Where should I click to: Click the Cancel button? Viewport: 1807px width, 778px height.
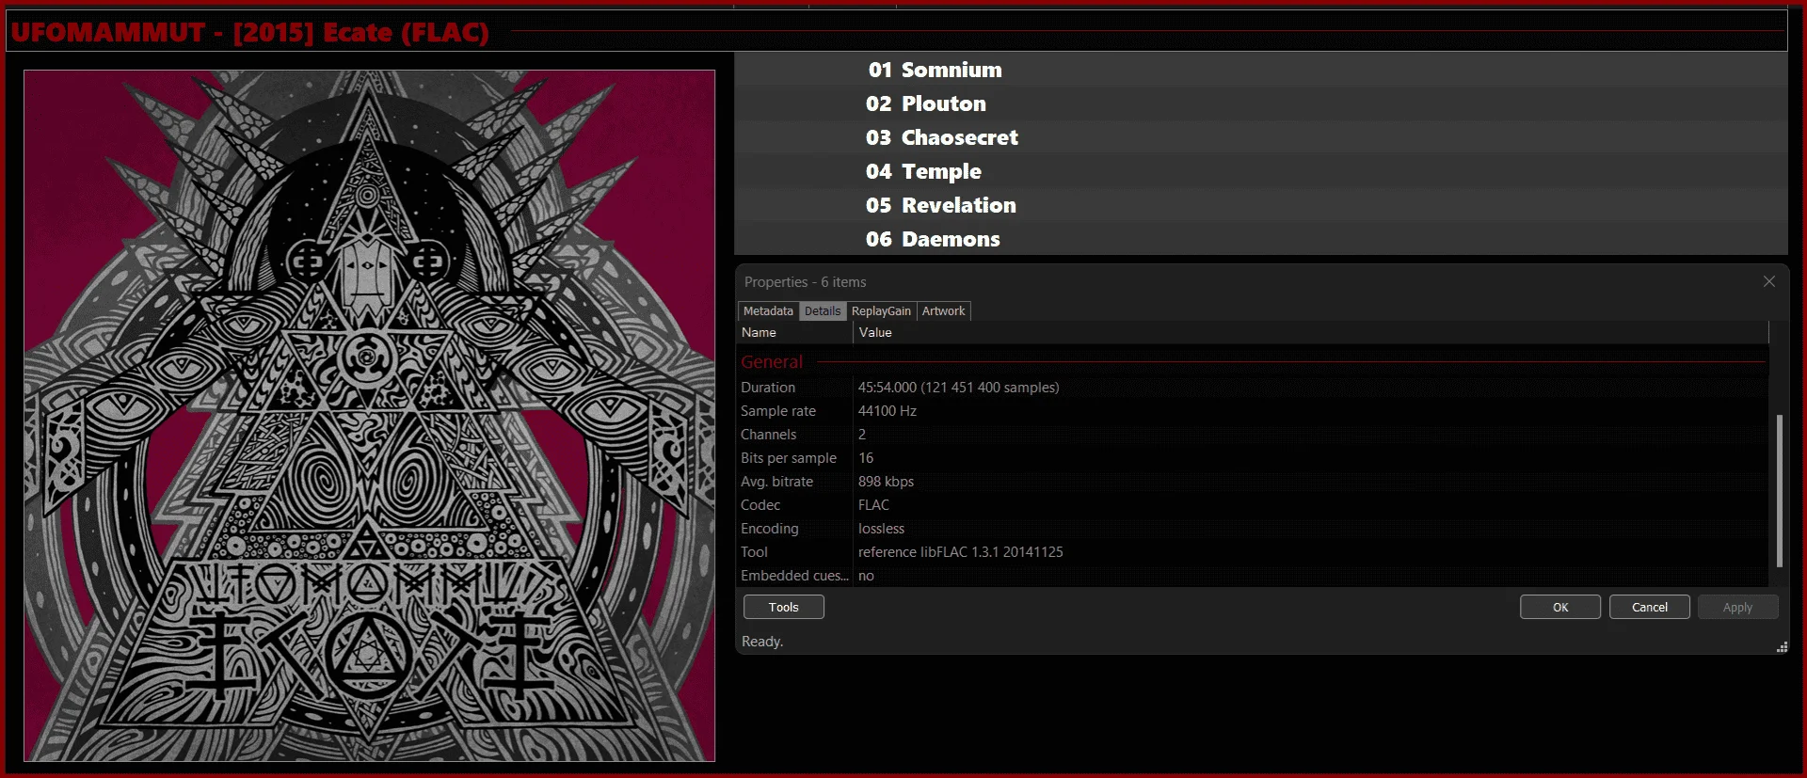pyautogui.click(x=1649, y=607)
